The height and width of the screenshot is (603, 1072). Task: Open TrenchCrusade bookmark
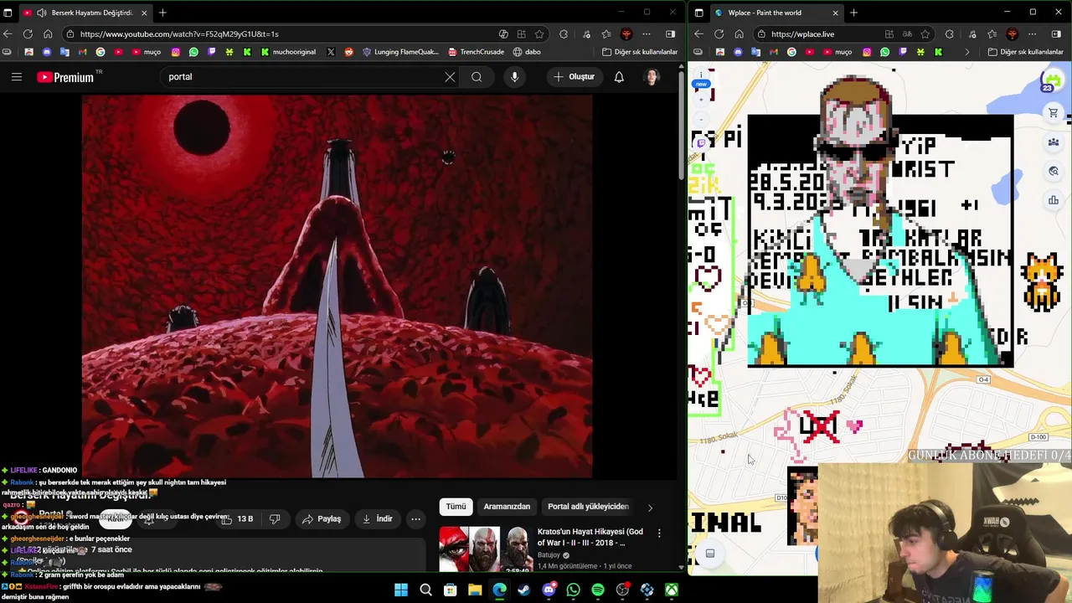coord(477,52)
